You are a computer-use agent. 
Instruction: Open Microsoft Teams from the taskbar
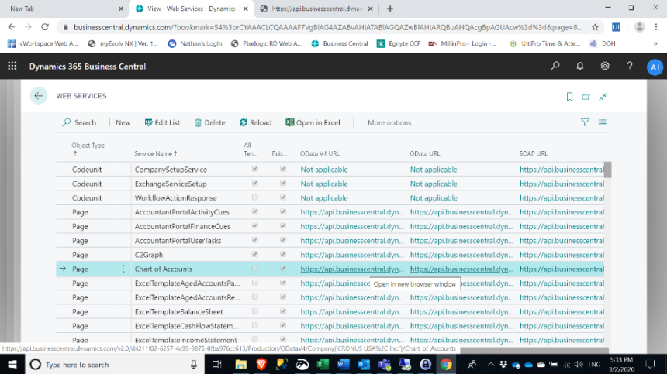coord(384,364)
